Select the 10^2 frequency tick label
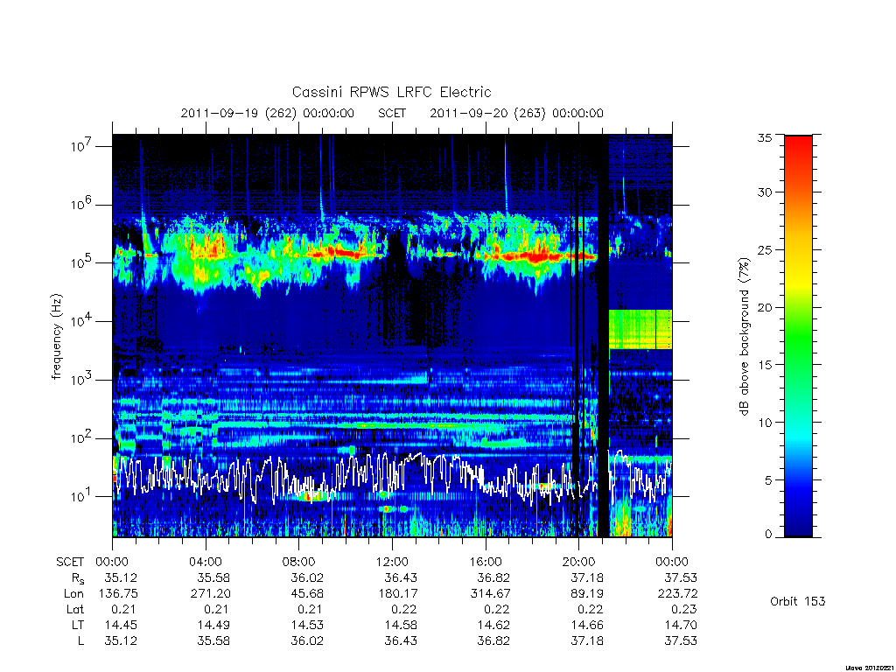896x672 pixels. click(x=82, y=437)
